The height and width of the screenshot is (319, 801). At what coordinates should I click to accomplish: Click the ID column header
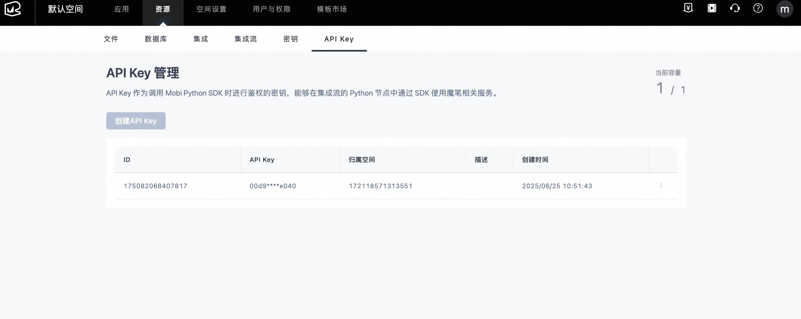177,160
